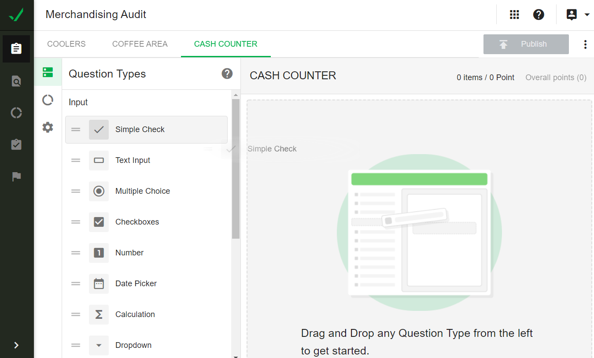The width and height of the screenshot is (594, 358).
Task: Open the apps grid launcher icon
Action: click(x=514, y=15)
